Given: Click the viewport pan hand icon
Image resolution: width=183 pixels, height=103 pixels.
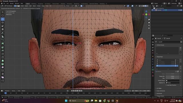Looking at the screenshot, I should point(149,22).
